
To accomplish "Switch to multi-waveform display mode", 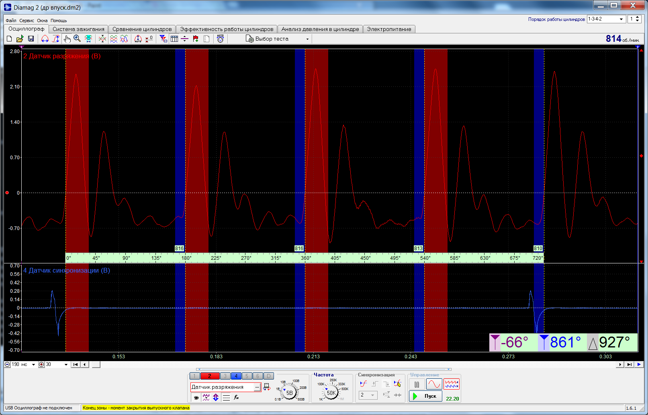I will (x=452, y=384).
